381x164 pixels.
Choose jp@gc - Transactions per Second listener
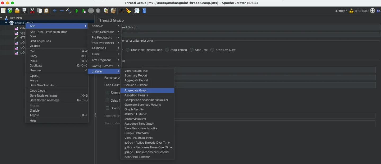147,152
